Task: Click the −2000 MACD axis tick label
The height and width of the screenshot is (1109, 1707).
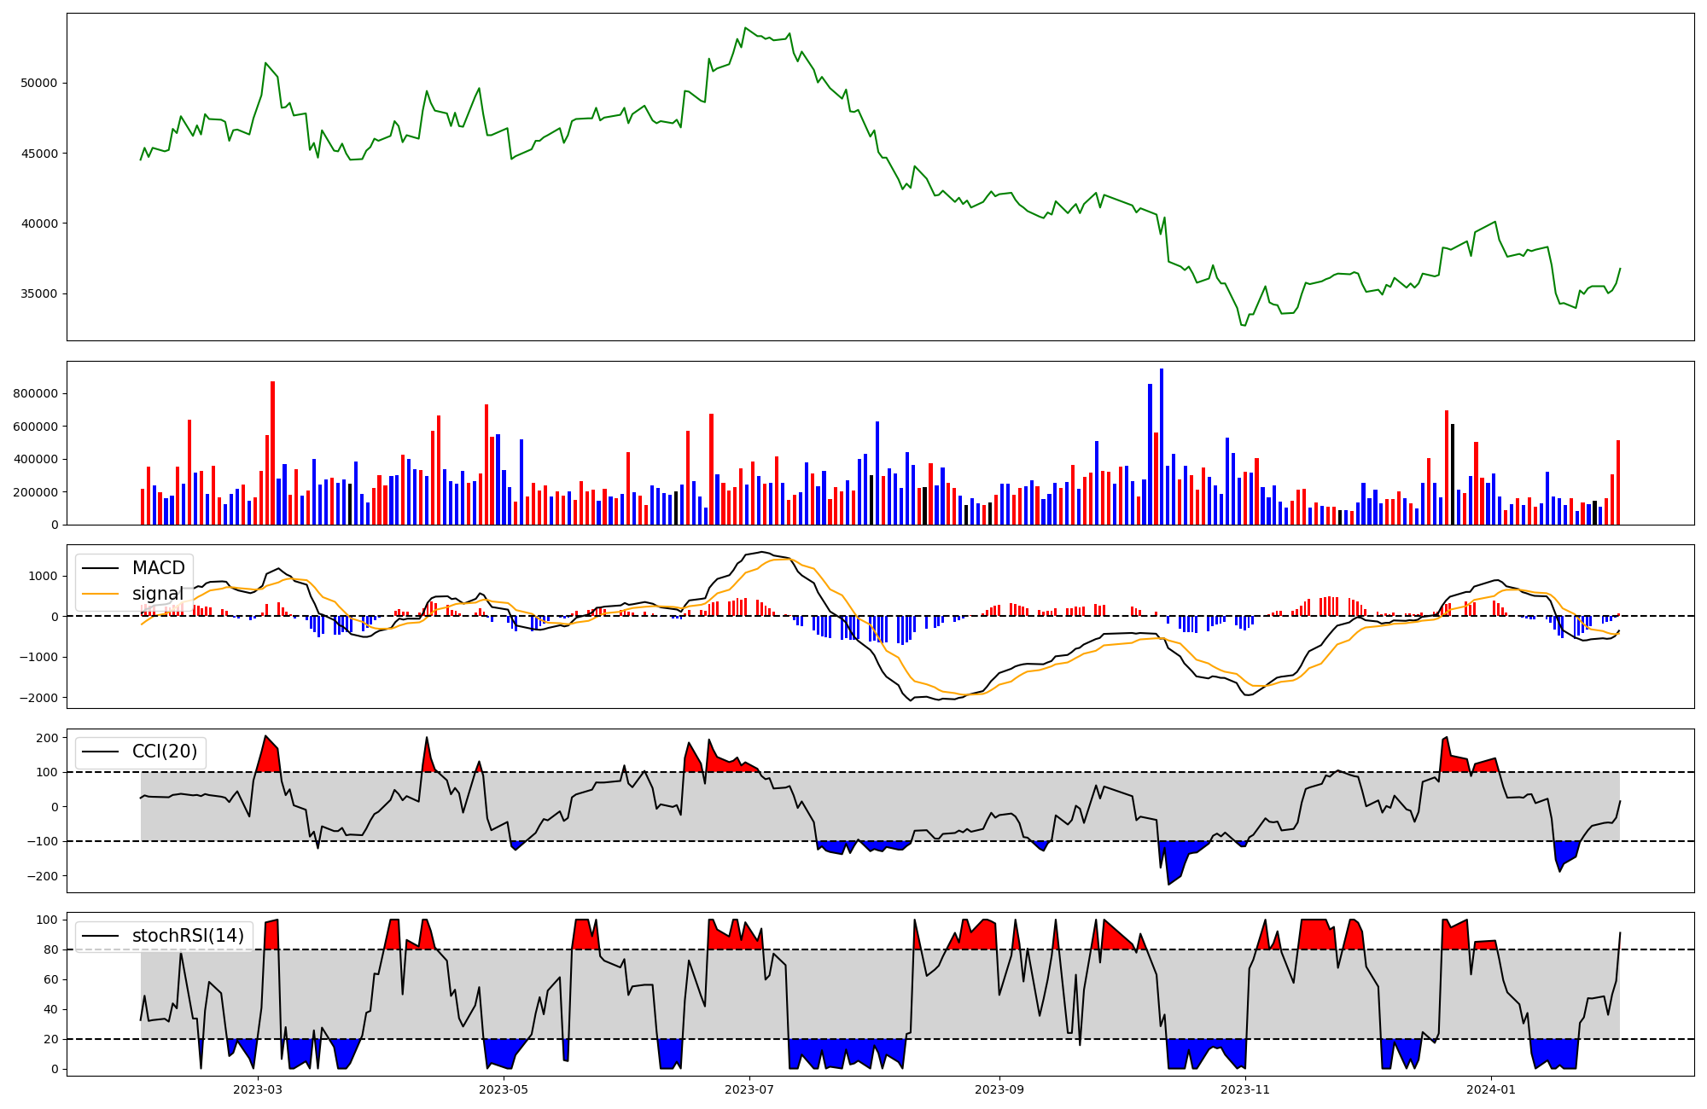Action: click(x=39, y=698)
